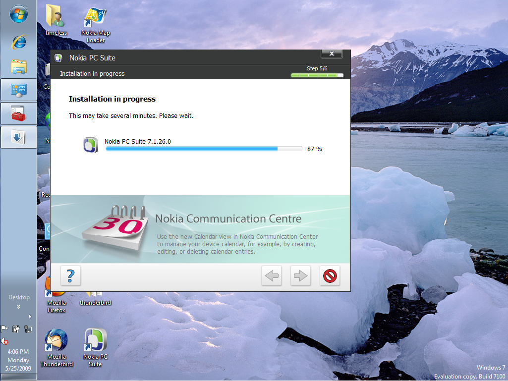Select the Nokia Map Loader desktop shortcut
508x381 pixels.
95,25
